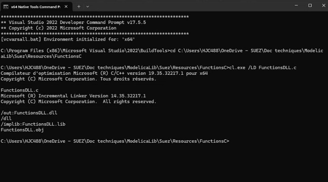Viewport: 328px width, 182px height.
Task: Click the terminal icon in the tab
Action: coord(6,7)
